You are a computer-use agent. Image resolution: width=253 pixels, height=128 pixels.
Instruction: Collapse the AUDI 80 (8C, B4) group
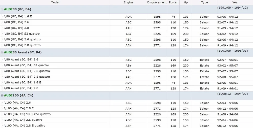2,9
